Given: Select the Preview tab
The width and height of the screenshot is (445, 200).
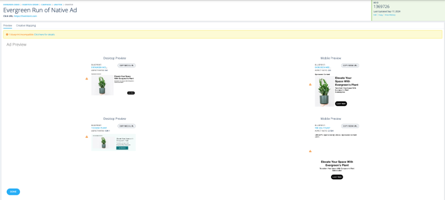Looking at the screenshot, I should click(x=8, y=26).
